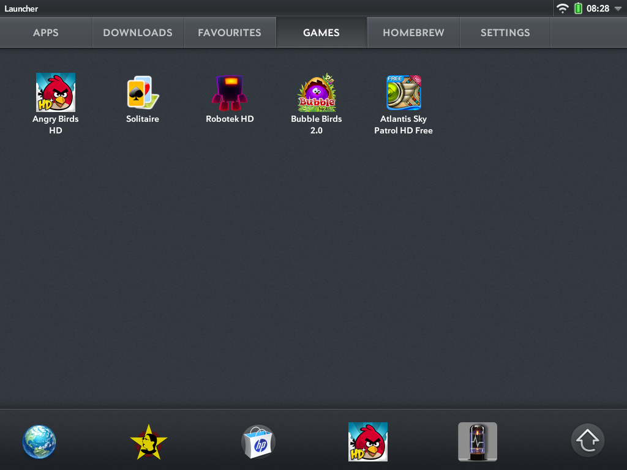Go to the HOMEBREW tab

(x=413, y=33)
